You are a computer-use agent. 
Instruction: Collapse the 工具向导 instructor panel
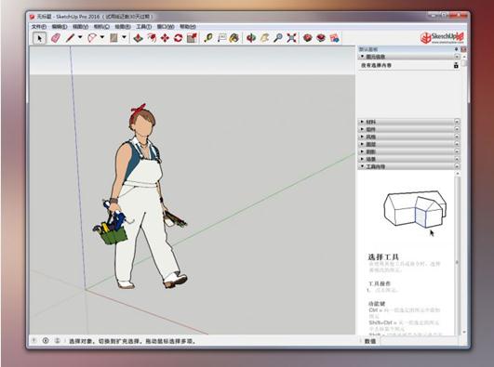point(362,166)
